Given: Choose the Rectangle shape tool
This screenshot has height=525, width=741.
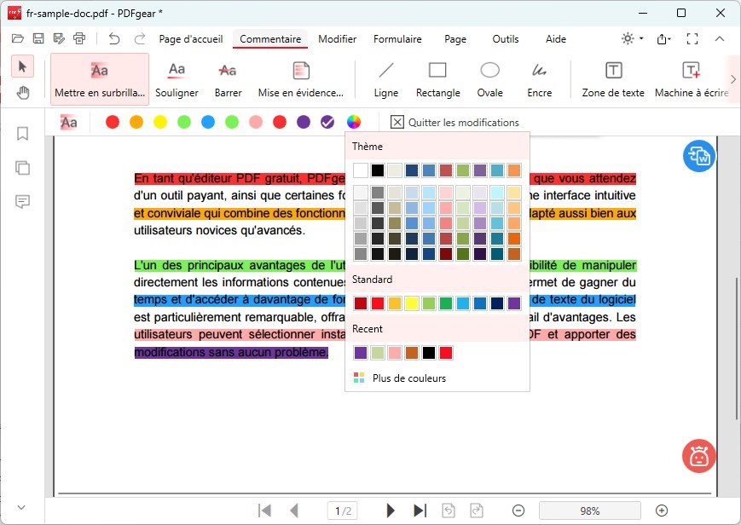Looking at the screenshot, I should (437, 79).
